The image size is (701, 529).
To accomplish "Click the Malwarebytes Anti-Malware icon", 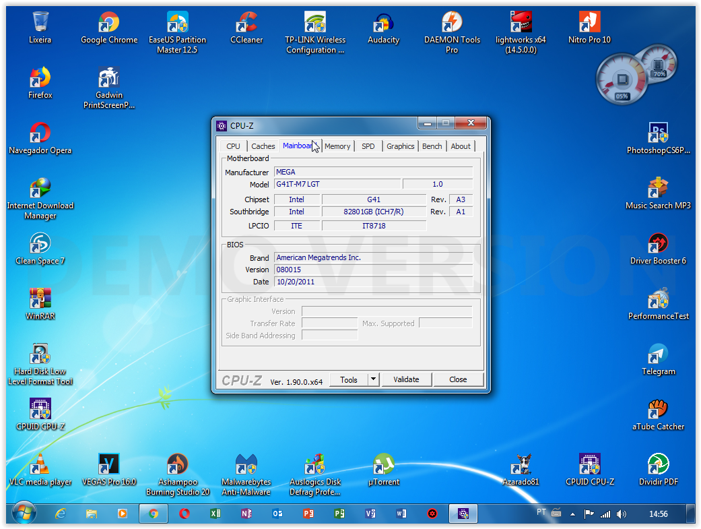I will click(x=246, y=475).
